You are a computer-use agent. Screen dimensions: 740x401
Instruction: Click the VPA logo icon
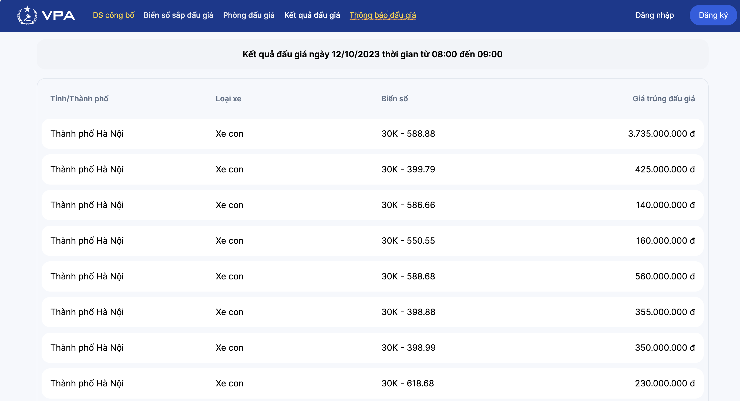27,15
